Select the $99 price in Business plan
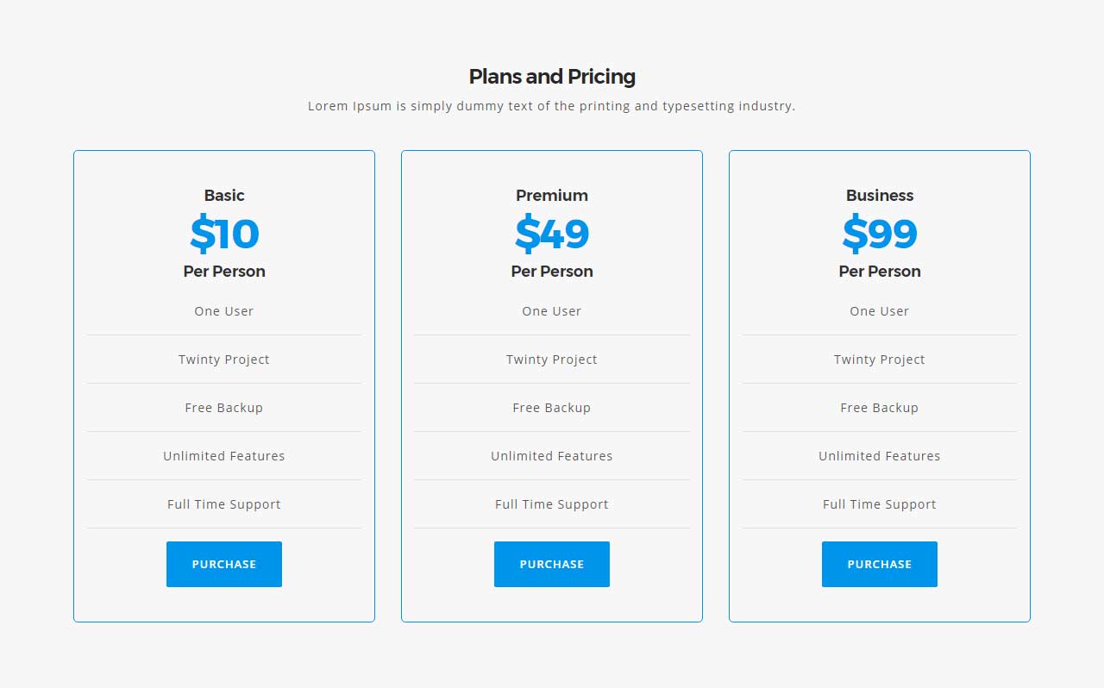This screenshot has height=688, width=1104. (x=880, y=234)
